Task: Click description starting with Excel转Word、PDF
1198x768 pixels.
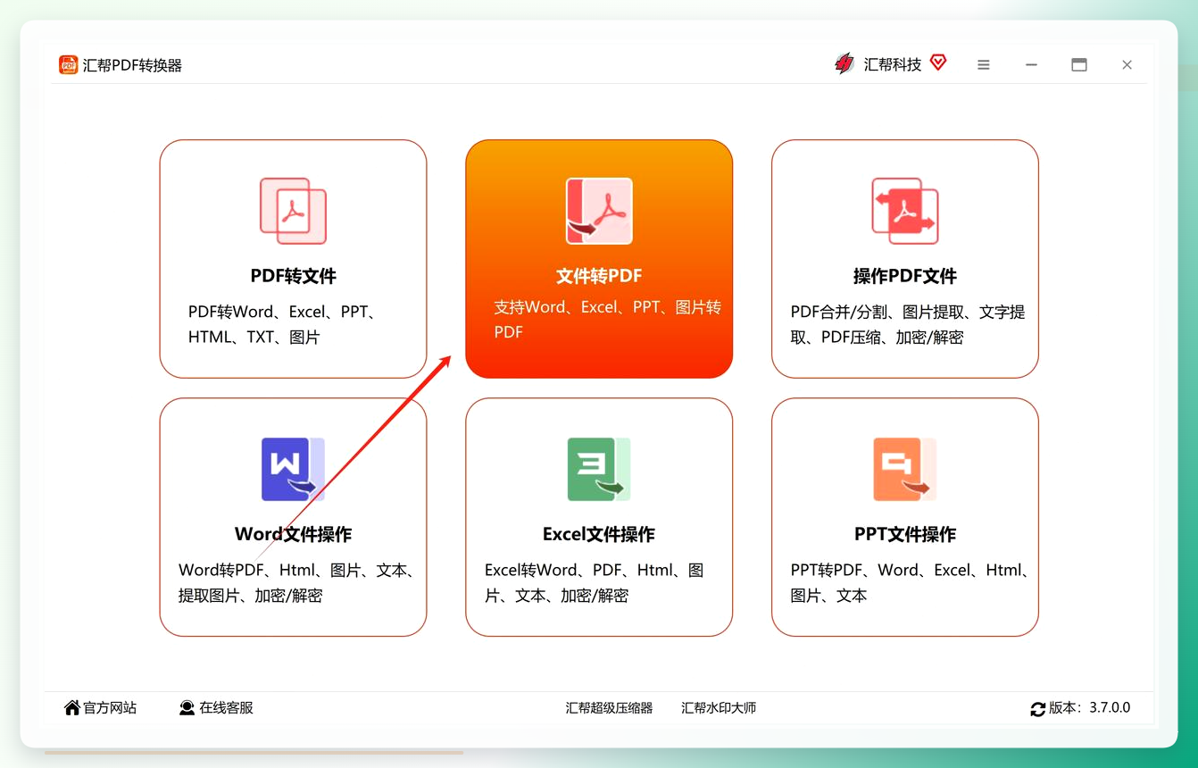Action: pyautogui.click(x=595, y=582)
